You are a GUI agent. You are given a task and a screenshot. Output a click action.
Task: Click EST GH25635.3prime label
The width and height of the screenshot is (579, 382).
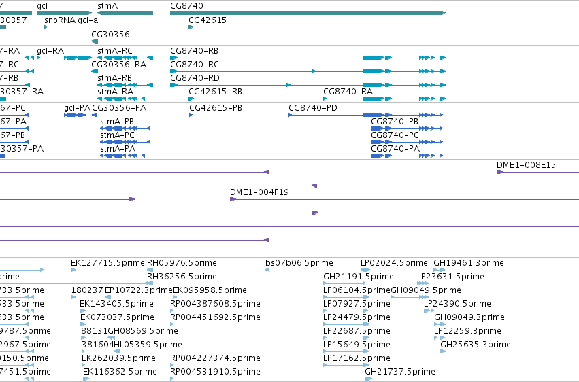[476, 345]
